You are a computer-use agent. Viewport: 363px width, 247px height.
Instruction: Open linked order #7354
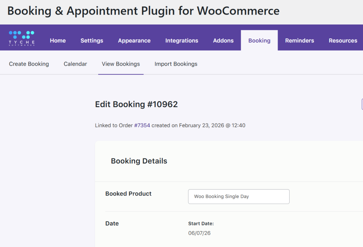142,125
